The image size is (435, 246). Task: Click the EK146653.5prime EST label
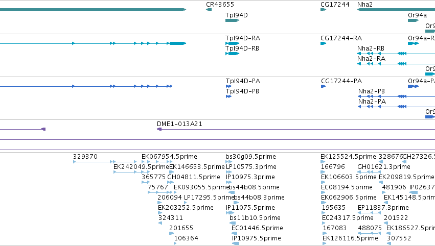(x=197, y=167)
